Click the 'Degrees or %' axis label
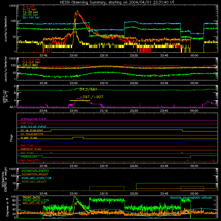221x221 pixels. (7, 207)
